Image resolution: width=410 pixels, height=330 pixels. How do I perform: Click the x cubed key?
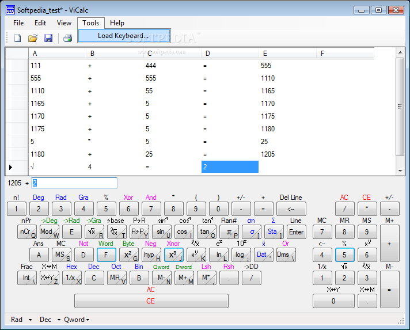[174, 255]
